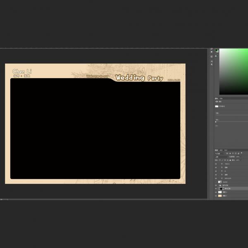Click the pixel layer filter icon
The height and width of the screenshot is (248, 248).
pyautogui.click(x=227, y=153)
